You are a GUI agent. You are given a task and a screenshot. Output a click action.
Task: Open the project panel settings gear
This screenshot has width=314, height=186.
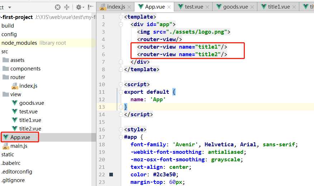point(80,8)
